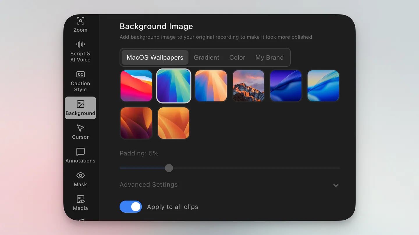Choose the light blue wave wallpaper
The image size is (419, 235).
click(x=323, y=86)
